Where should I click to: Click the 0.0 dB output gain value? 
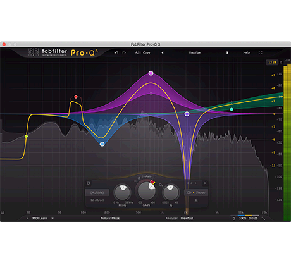(253, 218)
